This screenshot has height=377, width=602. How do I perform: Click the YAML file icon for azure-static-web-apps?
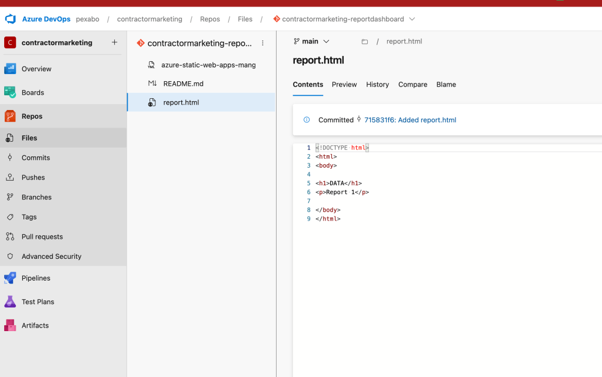tap(152, 65)
